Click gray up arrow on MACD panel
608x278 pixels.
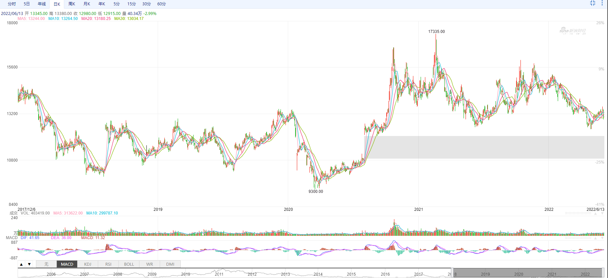click(x=596, y=238)
